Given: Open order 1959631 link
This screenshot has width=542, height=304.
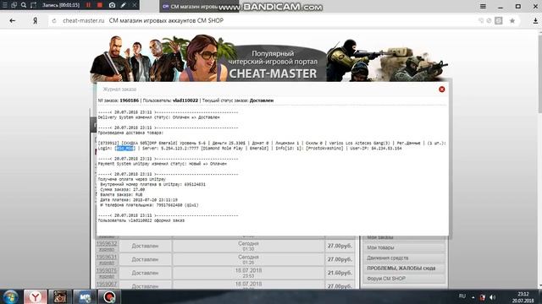Looking at the screenshot, I should click(107, 257).
